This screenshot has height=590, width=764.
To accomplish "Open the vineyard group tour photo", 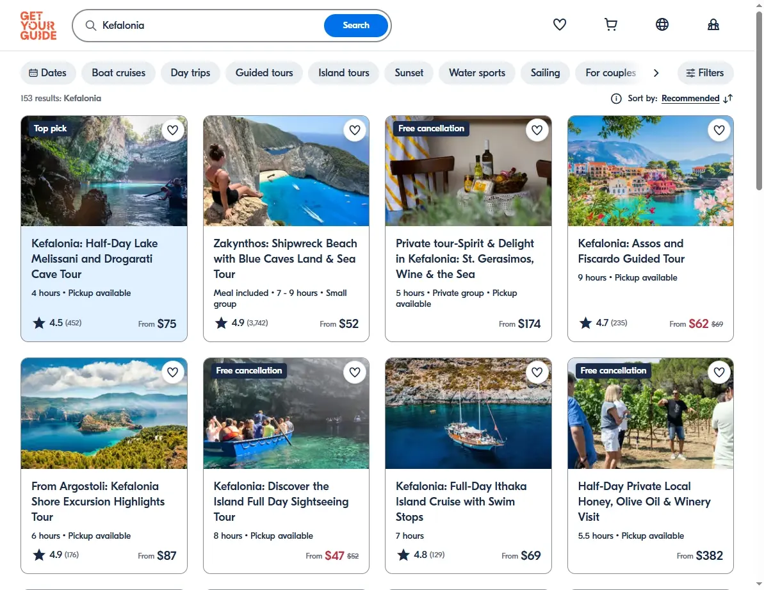I will pos(651,414).
